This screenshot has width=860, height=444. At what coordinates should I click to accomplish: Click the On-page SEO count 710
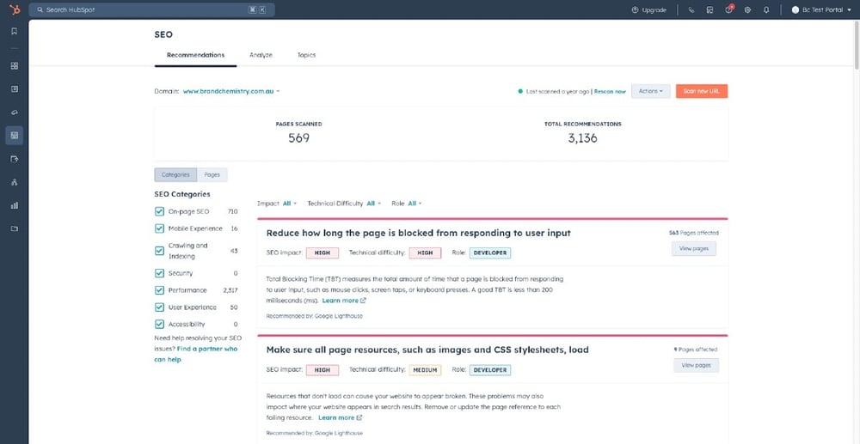232,211
